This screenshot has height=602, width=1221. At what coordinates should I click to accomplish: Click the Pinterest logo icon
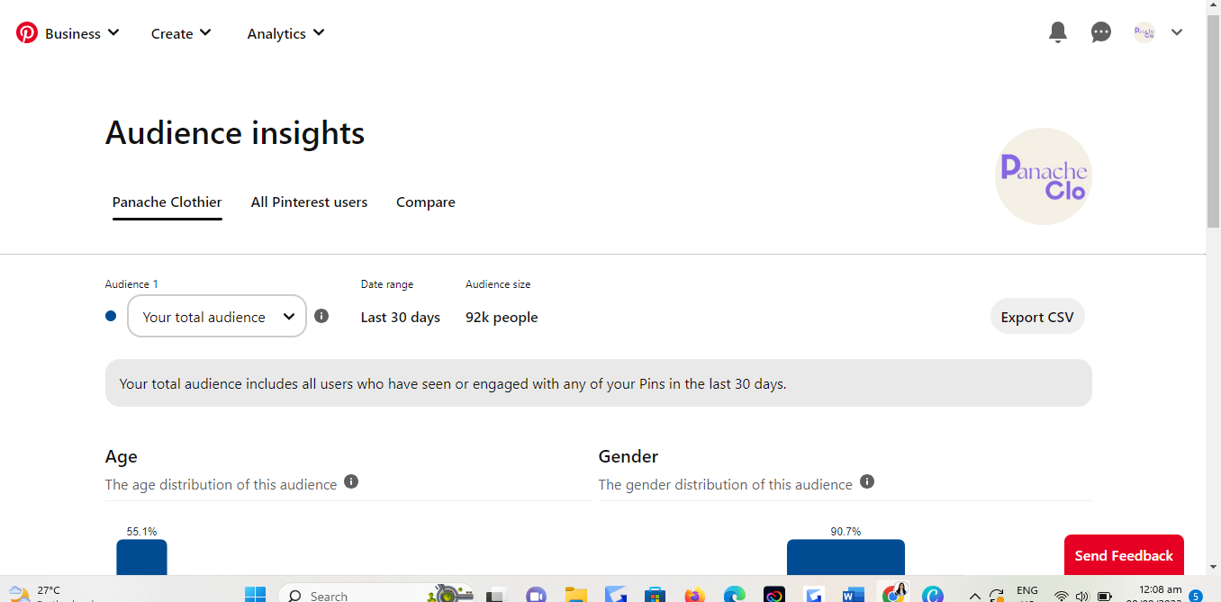[x=27, y=33]
